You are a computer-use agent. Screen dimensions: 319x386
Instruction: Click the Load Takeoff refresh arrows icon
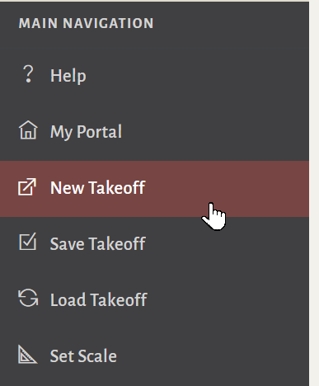[x=28, y=298]
